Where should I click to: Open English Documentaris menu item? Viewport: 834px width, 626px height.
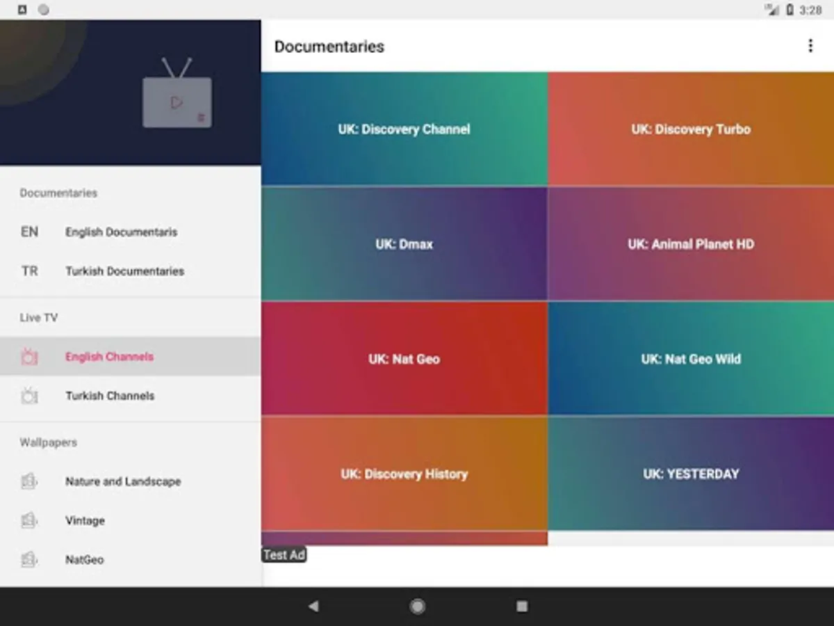(131, 232)
